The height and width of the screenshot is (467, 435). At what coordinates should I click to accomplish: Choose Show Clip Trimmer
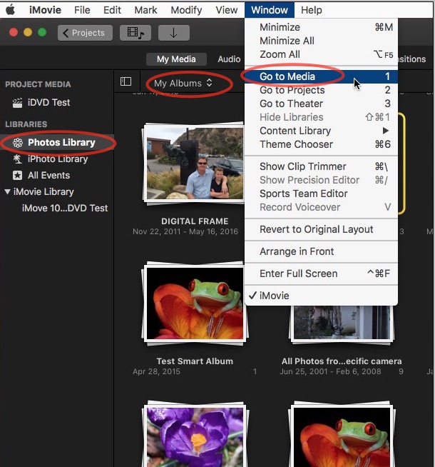tap(321, 166)
